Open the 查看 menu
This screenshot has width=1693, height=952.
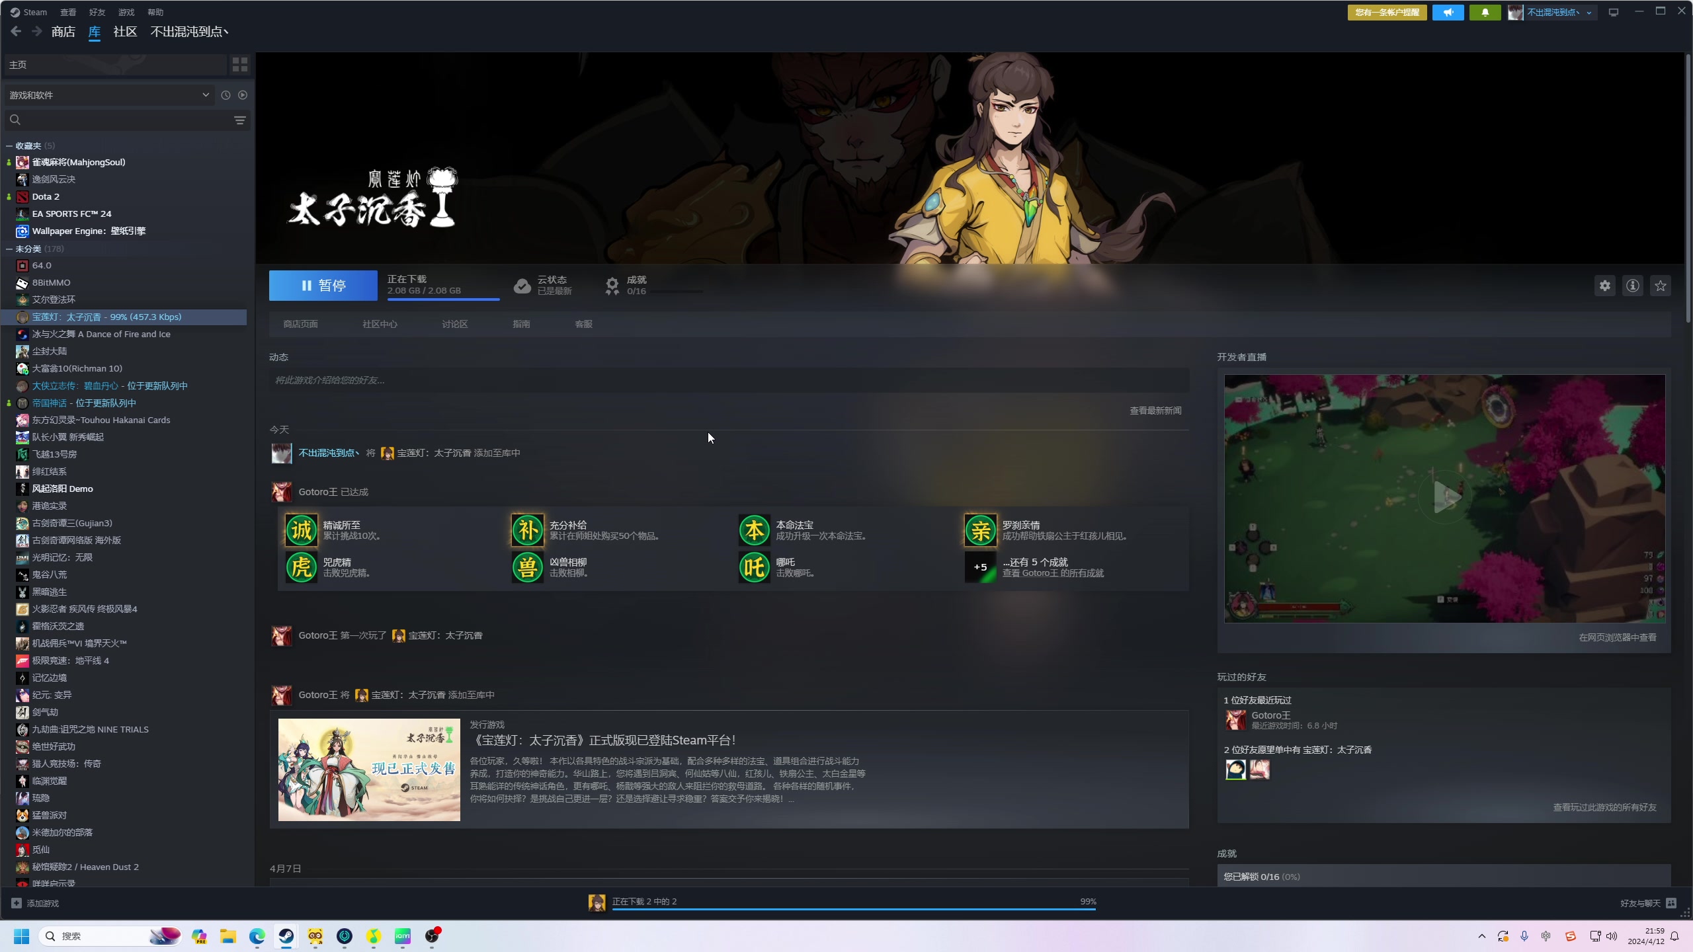pyautogui.click(x=68, y=12)
